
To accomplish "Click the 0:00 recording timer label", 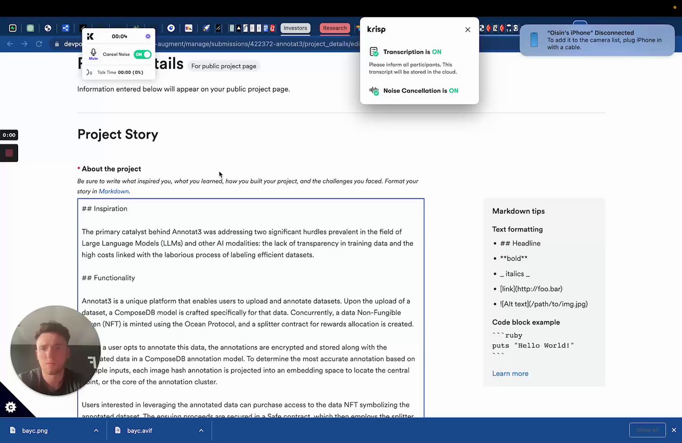I will point(9,135).
